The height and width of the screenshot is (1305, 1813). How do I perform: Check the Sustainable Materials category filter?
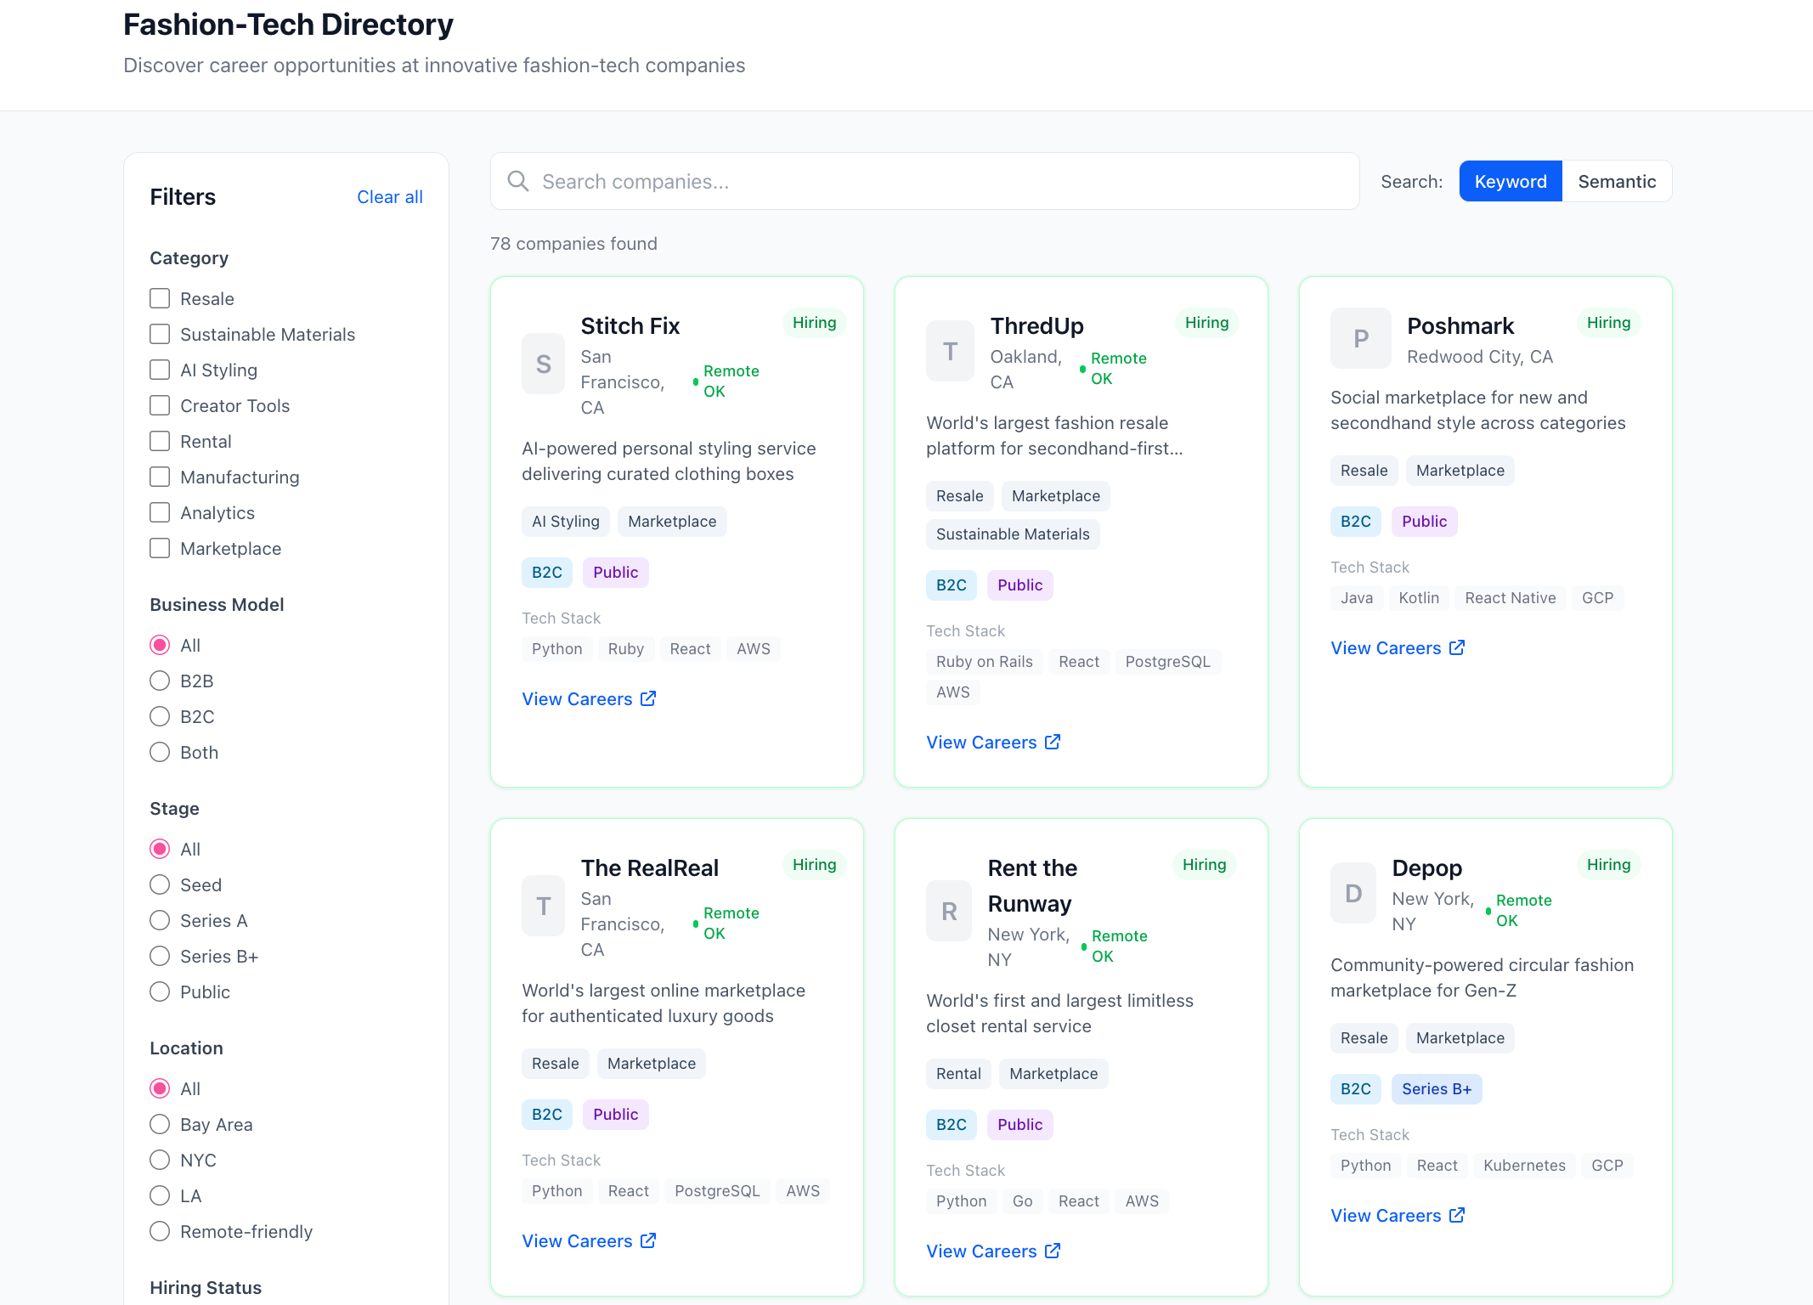click(160, 334)
